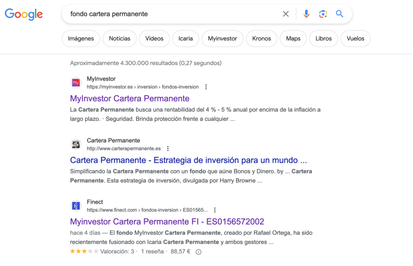Image resolution: width=413 pixels, height=266 pixels.
Task: Open Google Lens image search icon
Action: coord(323,14)
